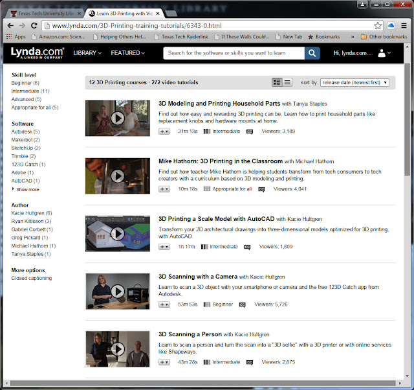Open add-to-playlist dropdown for AutoCAD Scale Model course
This screenshot has width=414, height=390.
click(164, 247)
